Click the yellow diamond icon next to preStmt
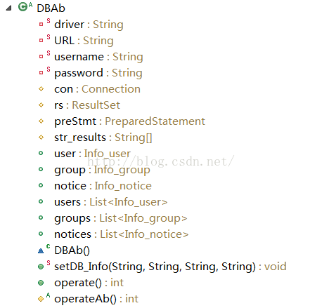The image size is (310, 308). click(x=41, y=121)
